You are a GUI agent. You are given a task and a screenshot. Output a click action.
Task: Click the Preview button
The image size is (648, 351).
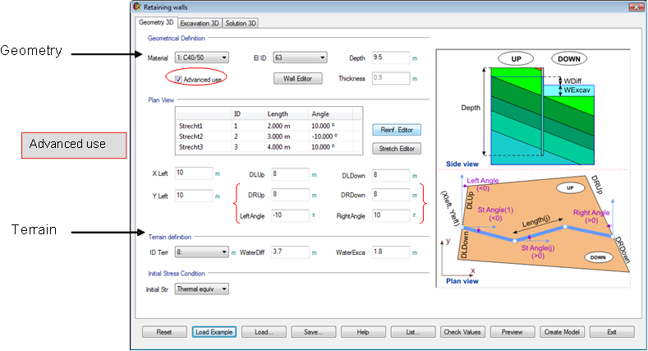tap(512, 332)
